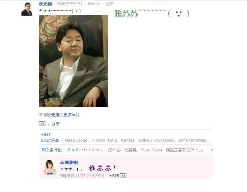Click +1 icon on 高城亜樹's comment
Screen dimensions: 247x192
pos(123,175)
